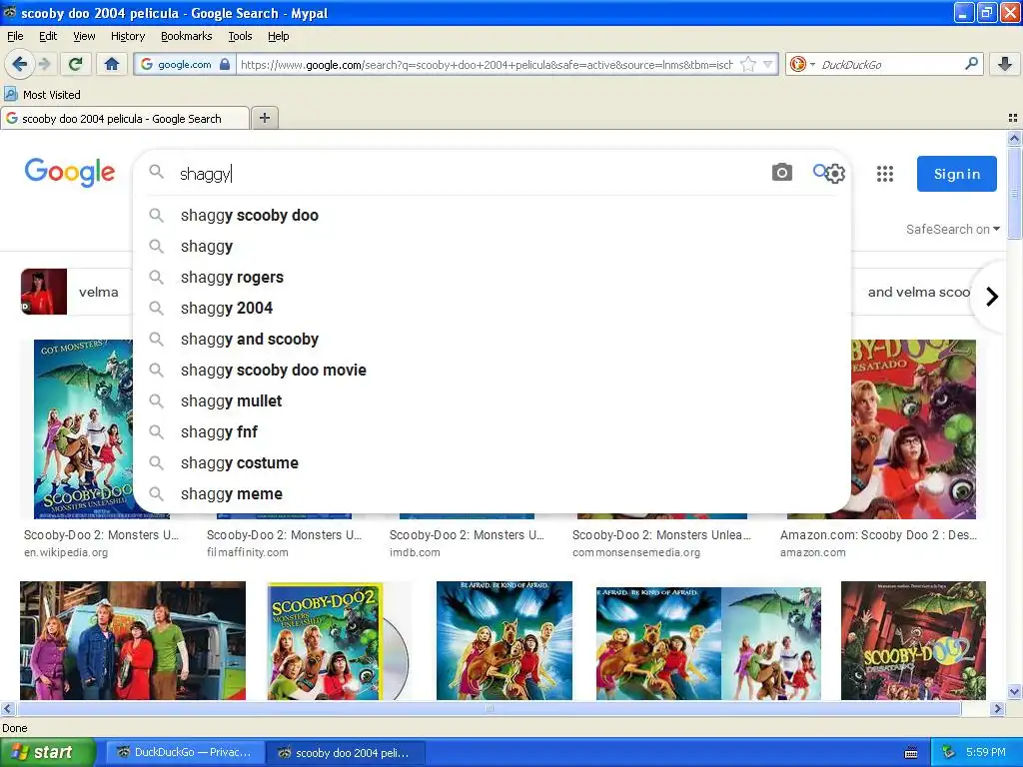Open the View menu
Image resolution: width=1023 pixels, height=767 pixels.
pyautogui.click(x=84, y=36)
